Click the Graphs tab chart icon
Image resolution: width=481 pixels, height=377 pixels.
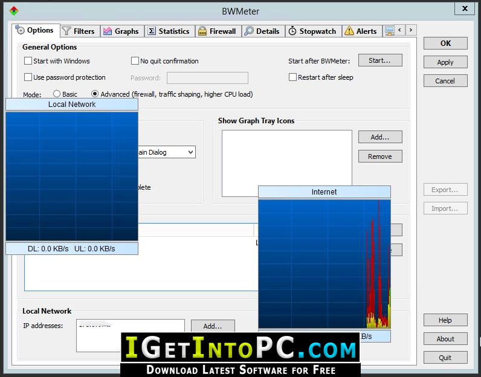click(x=108, y=31)
